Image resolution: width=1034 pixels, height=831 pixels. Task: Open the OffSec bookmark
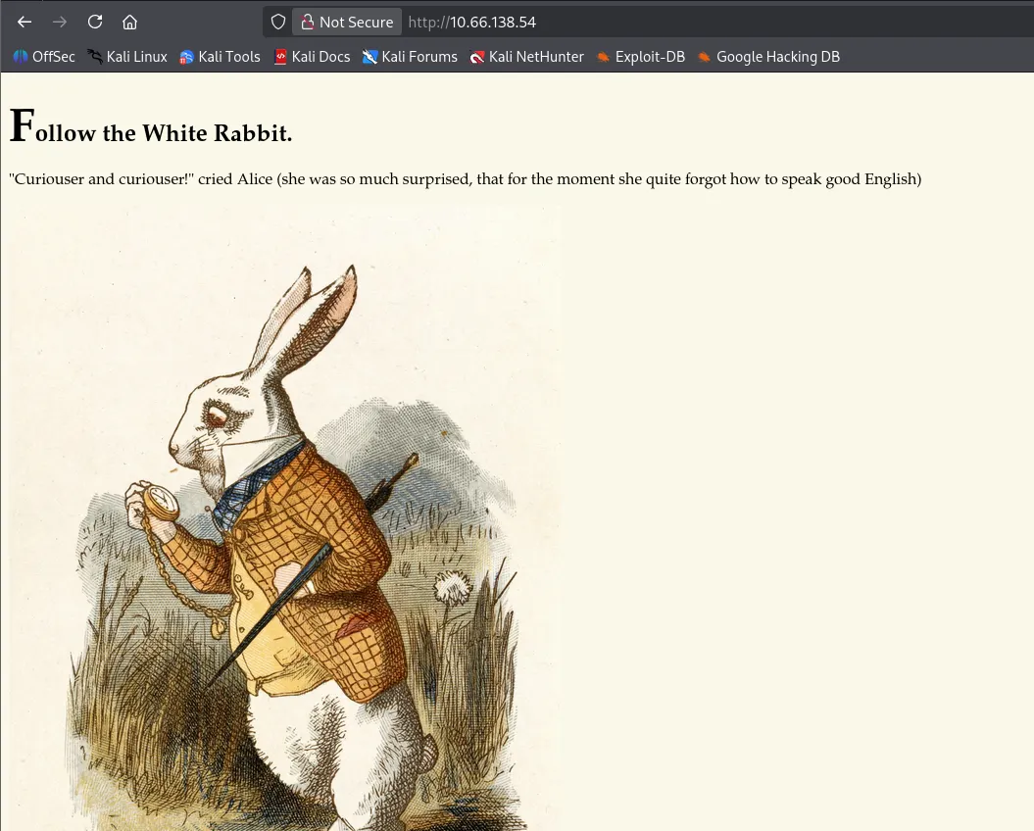point(44,57)
